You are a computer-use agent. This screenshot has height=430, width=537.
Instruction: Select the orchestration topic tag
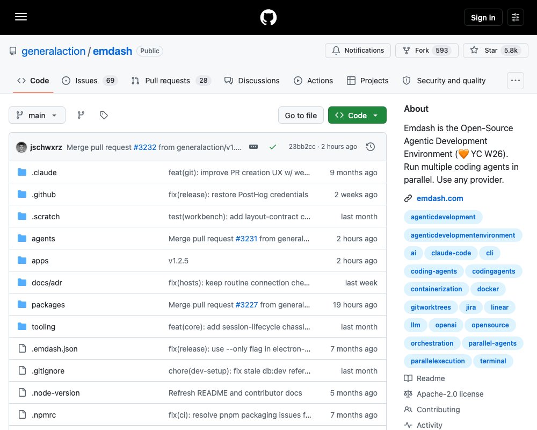point(432,343)
